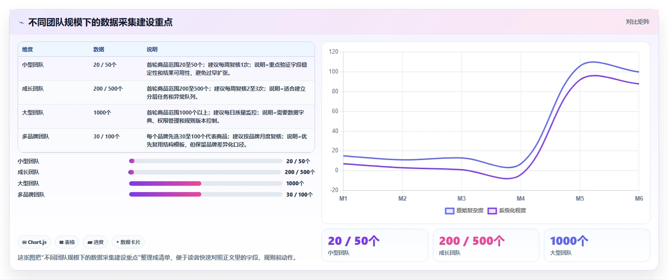This screenshot has width=668, height=280.
Task: Click 成长团队 cell in the table
Action: pyautogui.click(x=33, y=89)
